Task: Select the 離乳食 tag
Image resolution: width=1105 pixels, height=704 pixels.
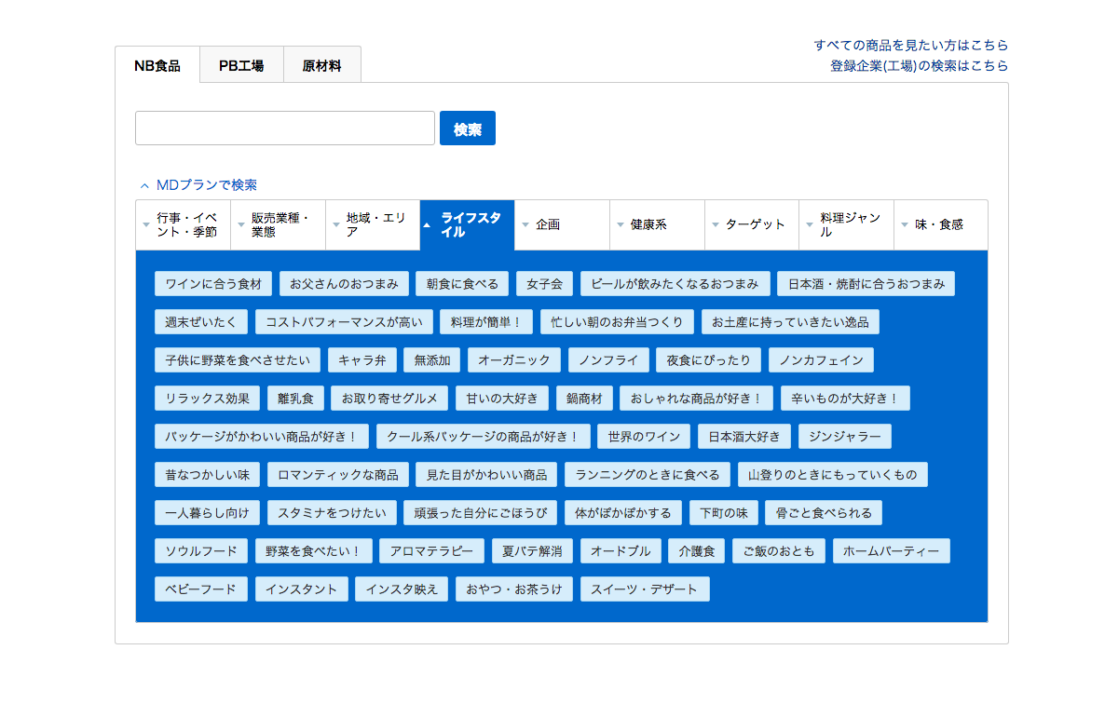Action: pyautogui.click(x=295, y=398)
